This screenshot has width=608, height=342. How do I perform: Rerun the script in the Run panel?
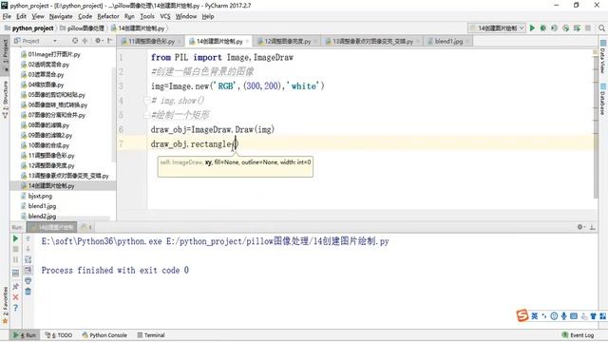pyautogui.click(x=15, y=238)
